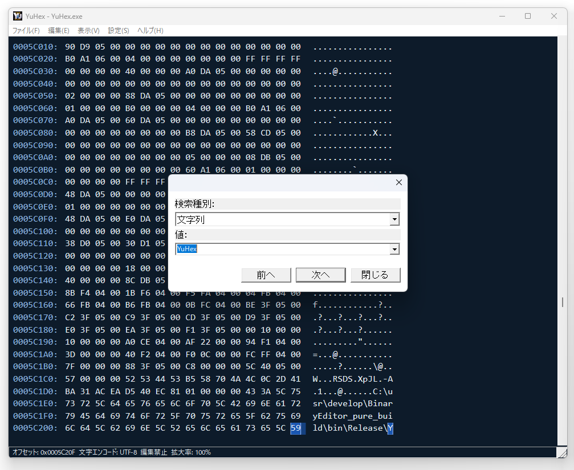Screen dimensions: 574x470
Task: Click the 値: label
Action: [x=181, y=235]
